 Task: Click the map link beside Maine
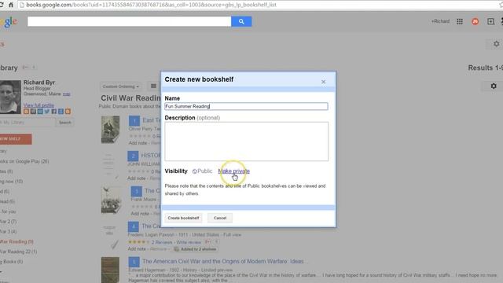66,94
